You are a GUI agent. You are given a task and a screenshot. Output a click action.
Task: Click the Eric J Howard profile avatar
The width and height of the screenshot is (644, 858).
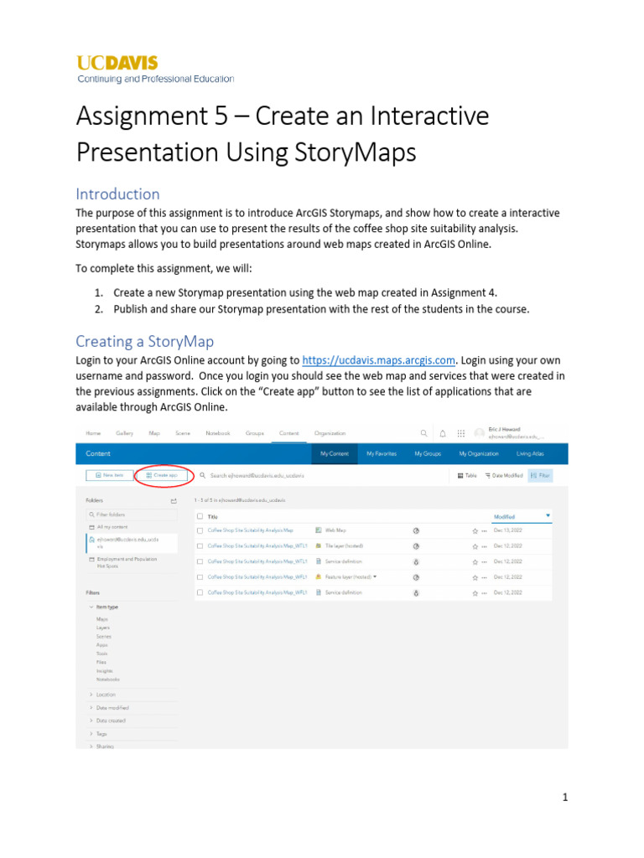[x=479, y=433]
